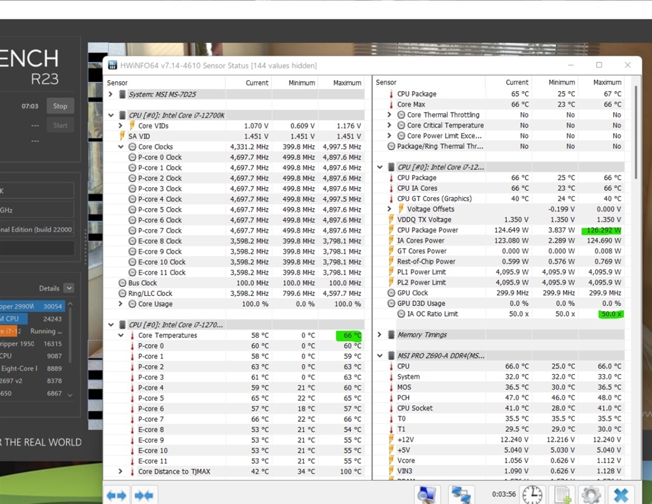
Task: Expand Core Distance to TjMAX row
Action: tap(120, 471)
